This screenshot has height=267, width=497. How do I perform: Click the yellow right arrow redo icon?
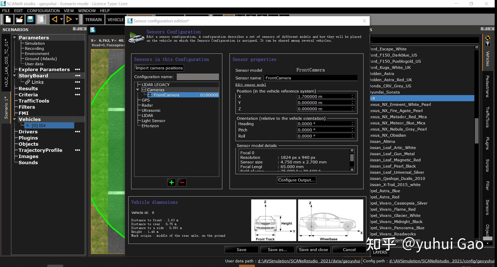click(69, 20)
